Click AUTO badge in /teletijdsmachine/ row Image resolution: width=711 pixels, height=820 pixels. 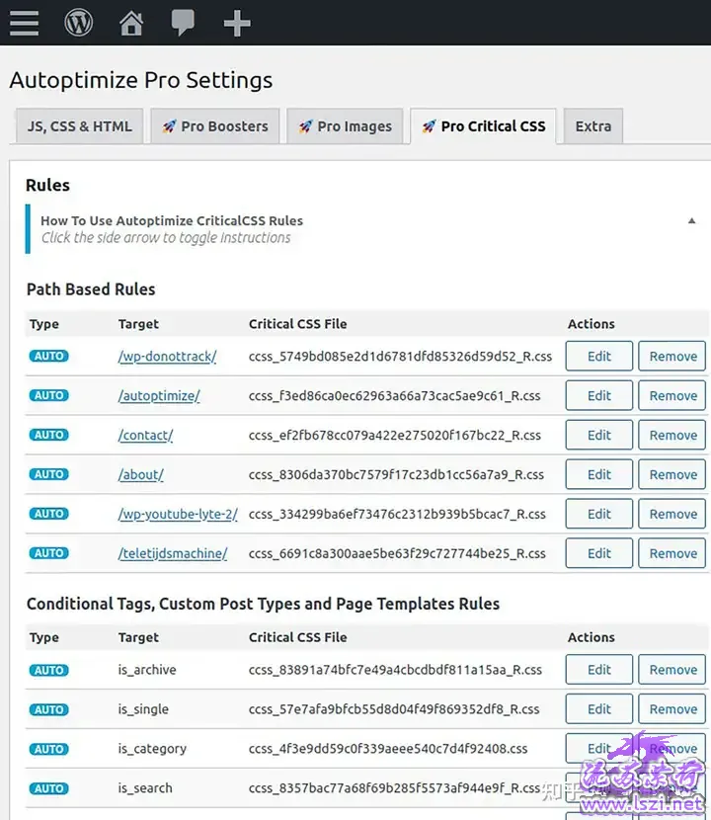(48, 553)
